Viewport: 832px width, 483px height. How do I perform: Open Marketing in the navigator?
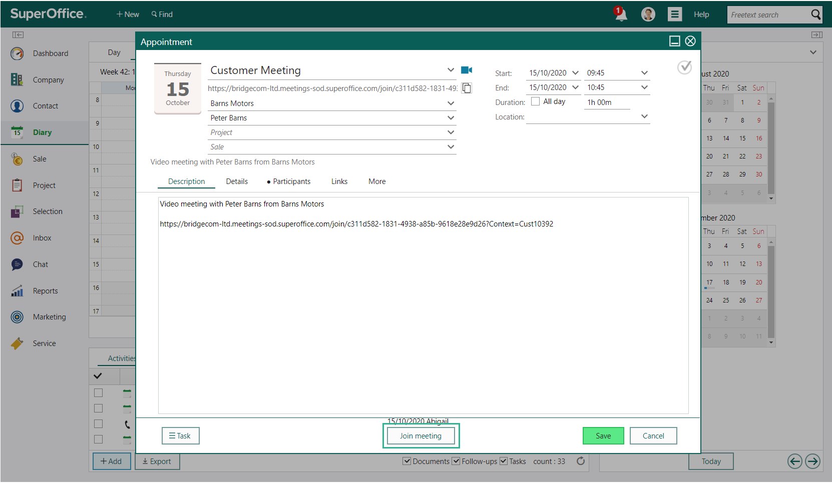pos(45,317)
